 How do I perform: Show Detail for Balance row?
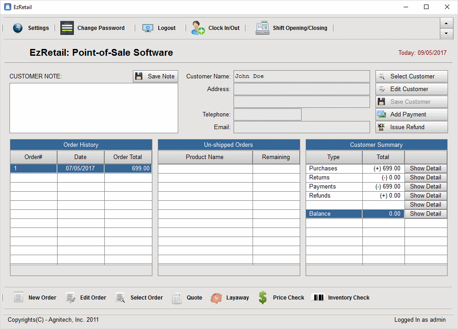426,214
